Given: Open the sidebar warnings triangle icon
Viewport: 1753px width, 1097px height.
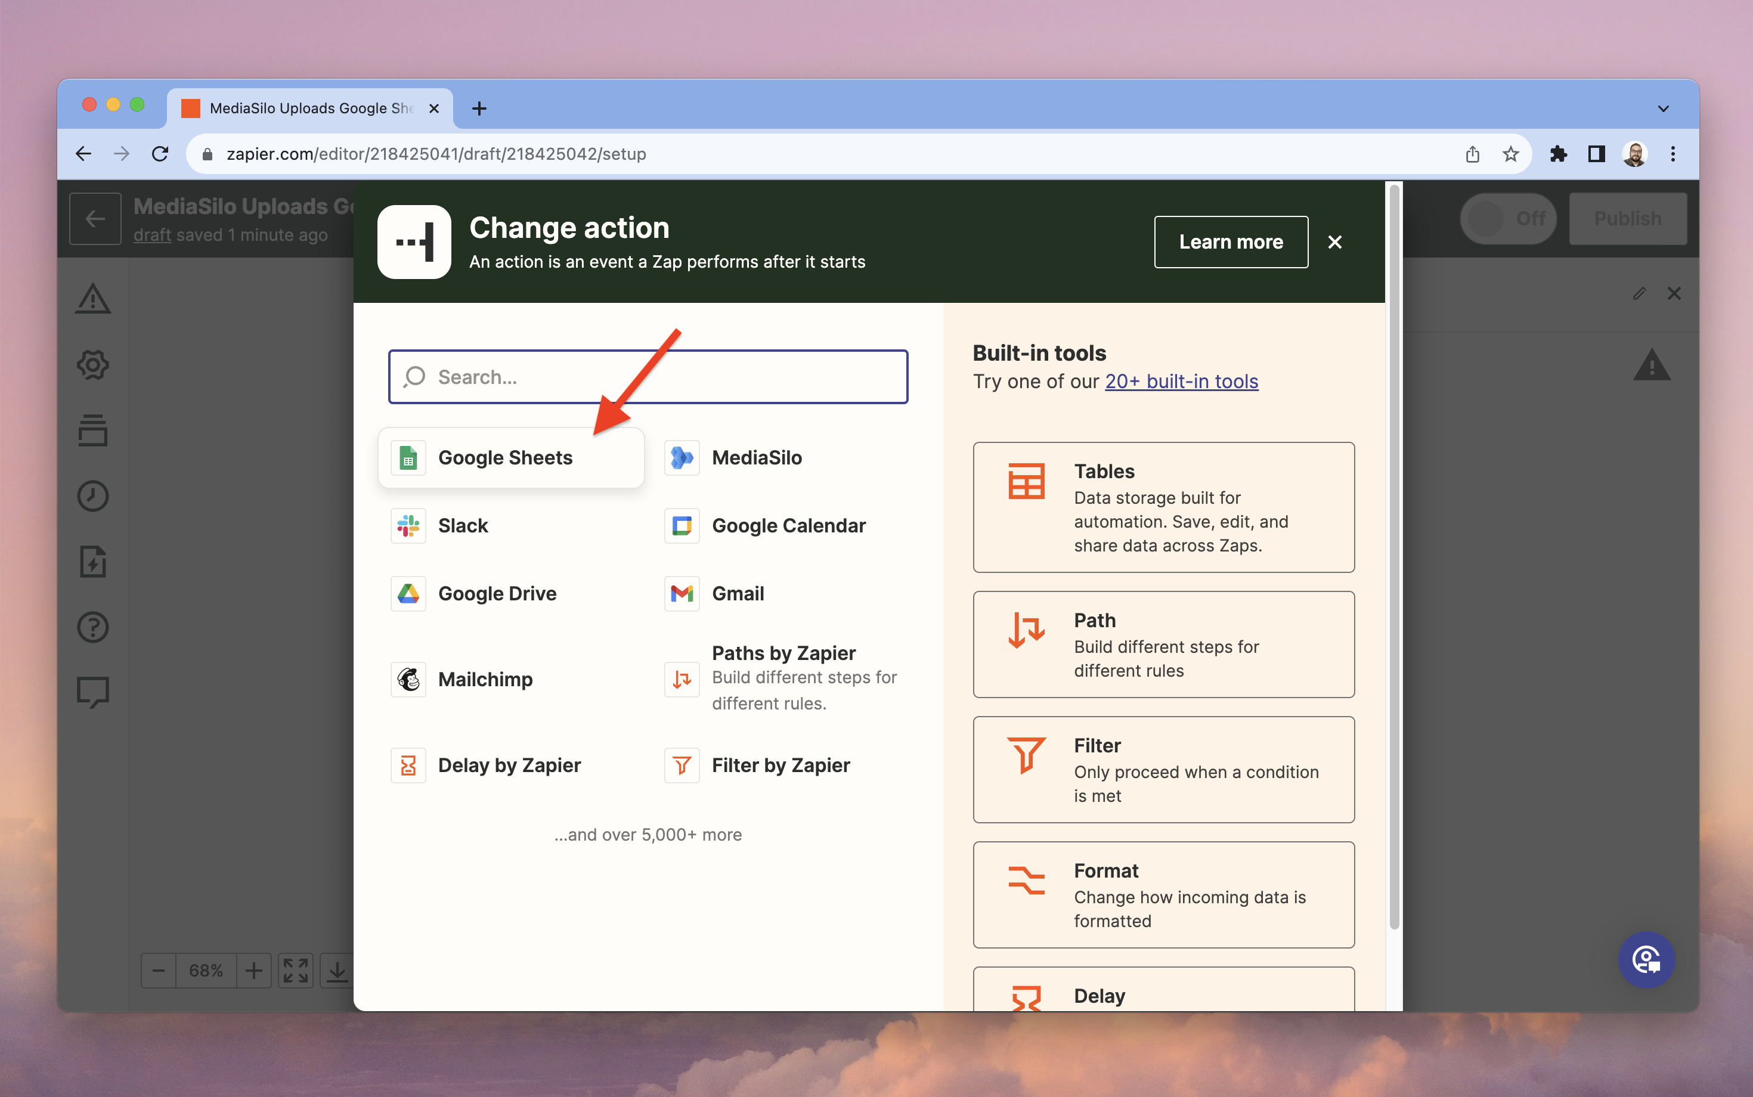Looking at the screenshot, I should click(93, 298).
